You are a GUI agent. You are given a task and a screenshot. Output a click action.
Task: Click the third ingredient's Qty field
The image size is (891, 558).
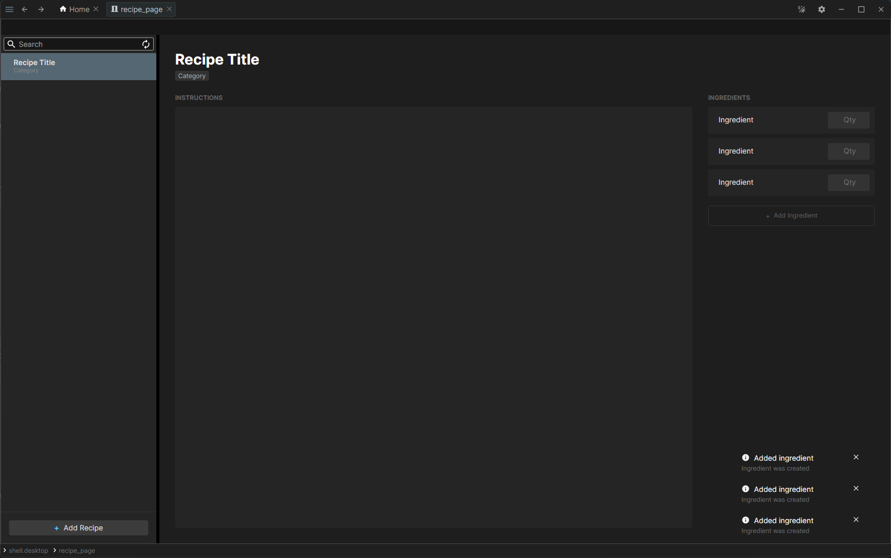pos(849,183)
